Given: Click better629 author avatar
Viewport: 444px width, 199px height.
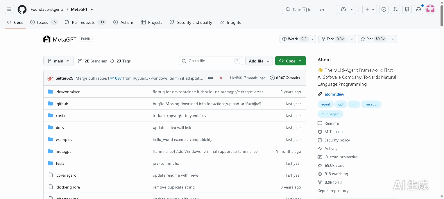Looking at the screenshot, I should (50, 78).
